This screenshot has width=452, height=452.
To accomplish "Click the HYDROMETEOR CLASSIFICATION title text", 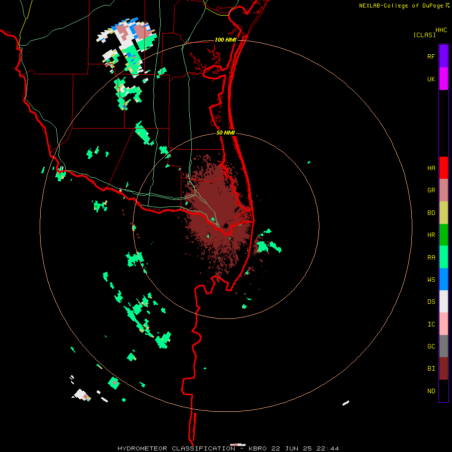I will (x=176, y=448).
